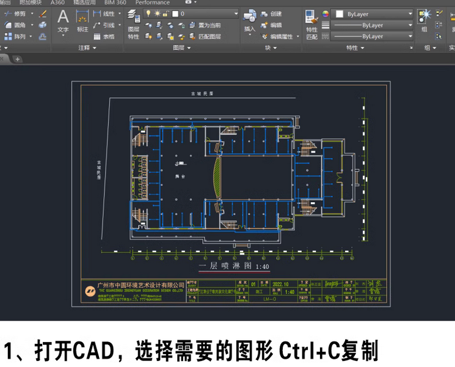This screenshot has height=367, width=455.
Task: Expand the 组 panel
Action: 430,48
